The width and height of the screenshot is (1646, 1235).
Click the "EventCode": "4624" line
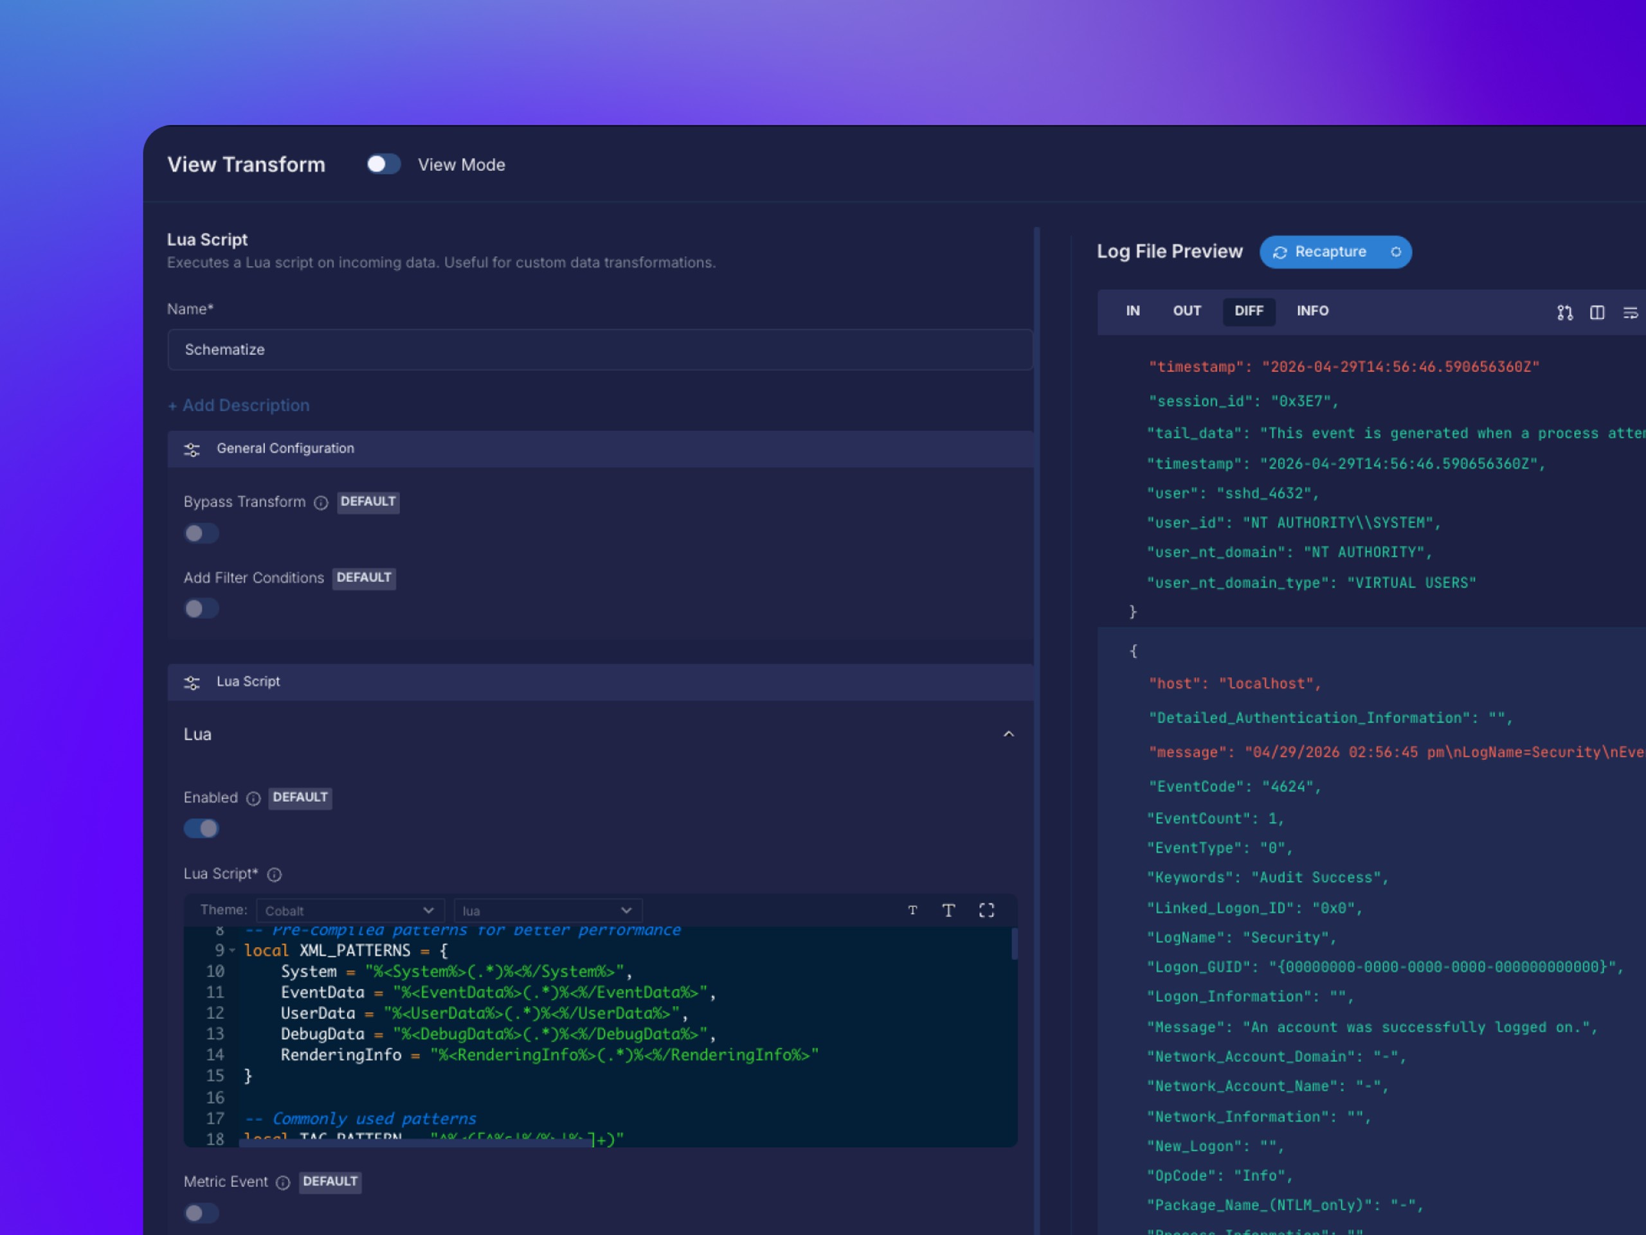point(1234,786)
